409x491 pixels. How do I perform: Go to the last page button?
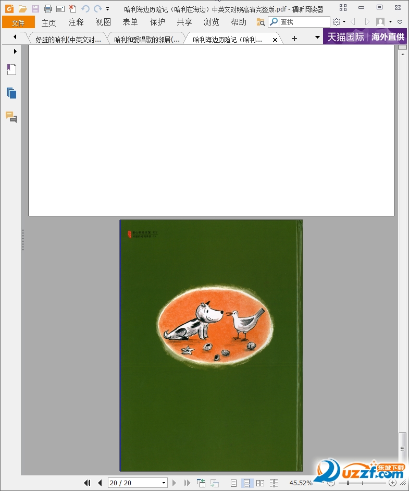188,483
